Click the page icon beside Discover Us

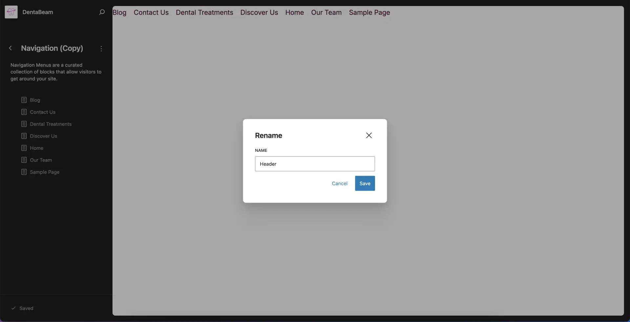pyautogui.click(x=24, y=136)
